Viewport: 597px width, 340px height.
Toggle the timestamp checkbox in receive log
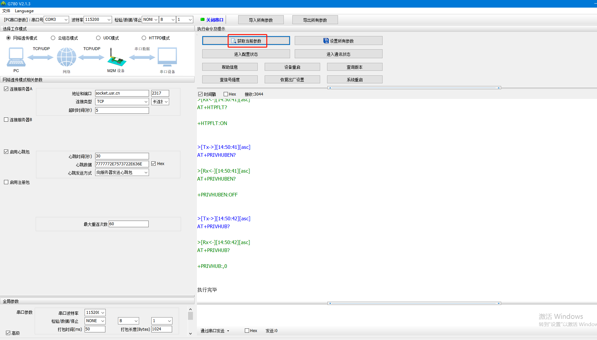pos(200,94)
